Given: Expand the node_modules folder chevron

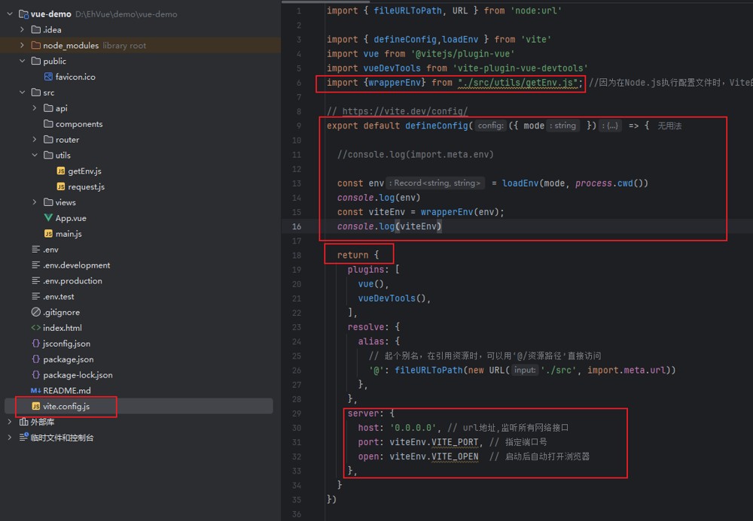Looking at the screenshot, I should pos(22,45).
